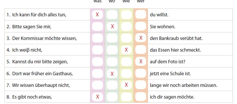
Task: Uncheck the 'wie' box in row 4
Action: (126, 50)
